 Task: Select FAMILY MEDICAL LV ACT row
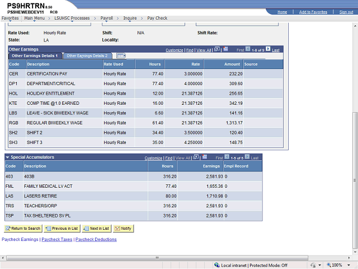coord(134,187)
